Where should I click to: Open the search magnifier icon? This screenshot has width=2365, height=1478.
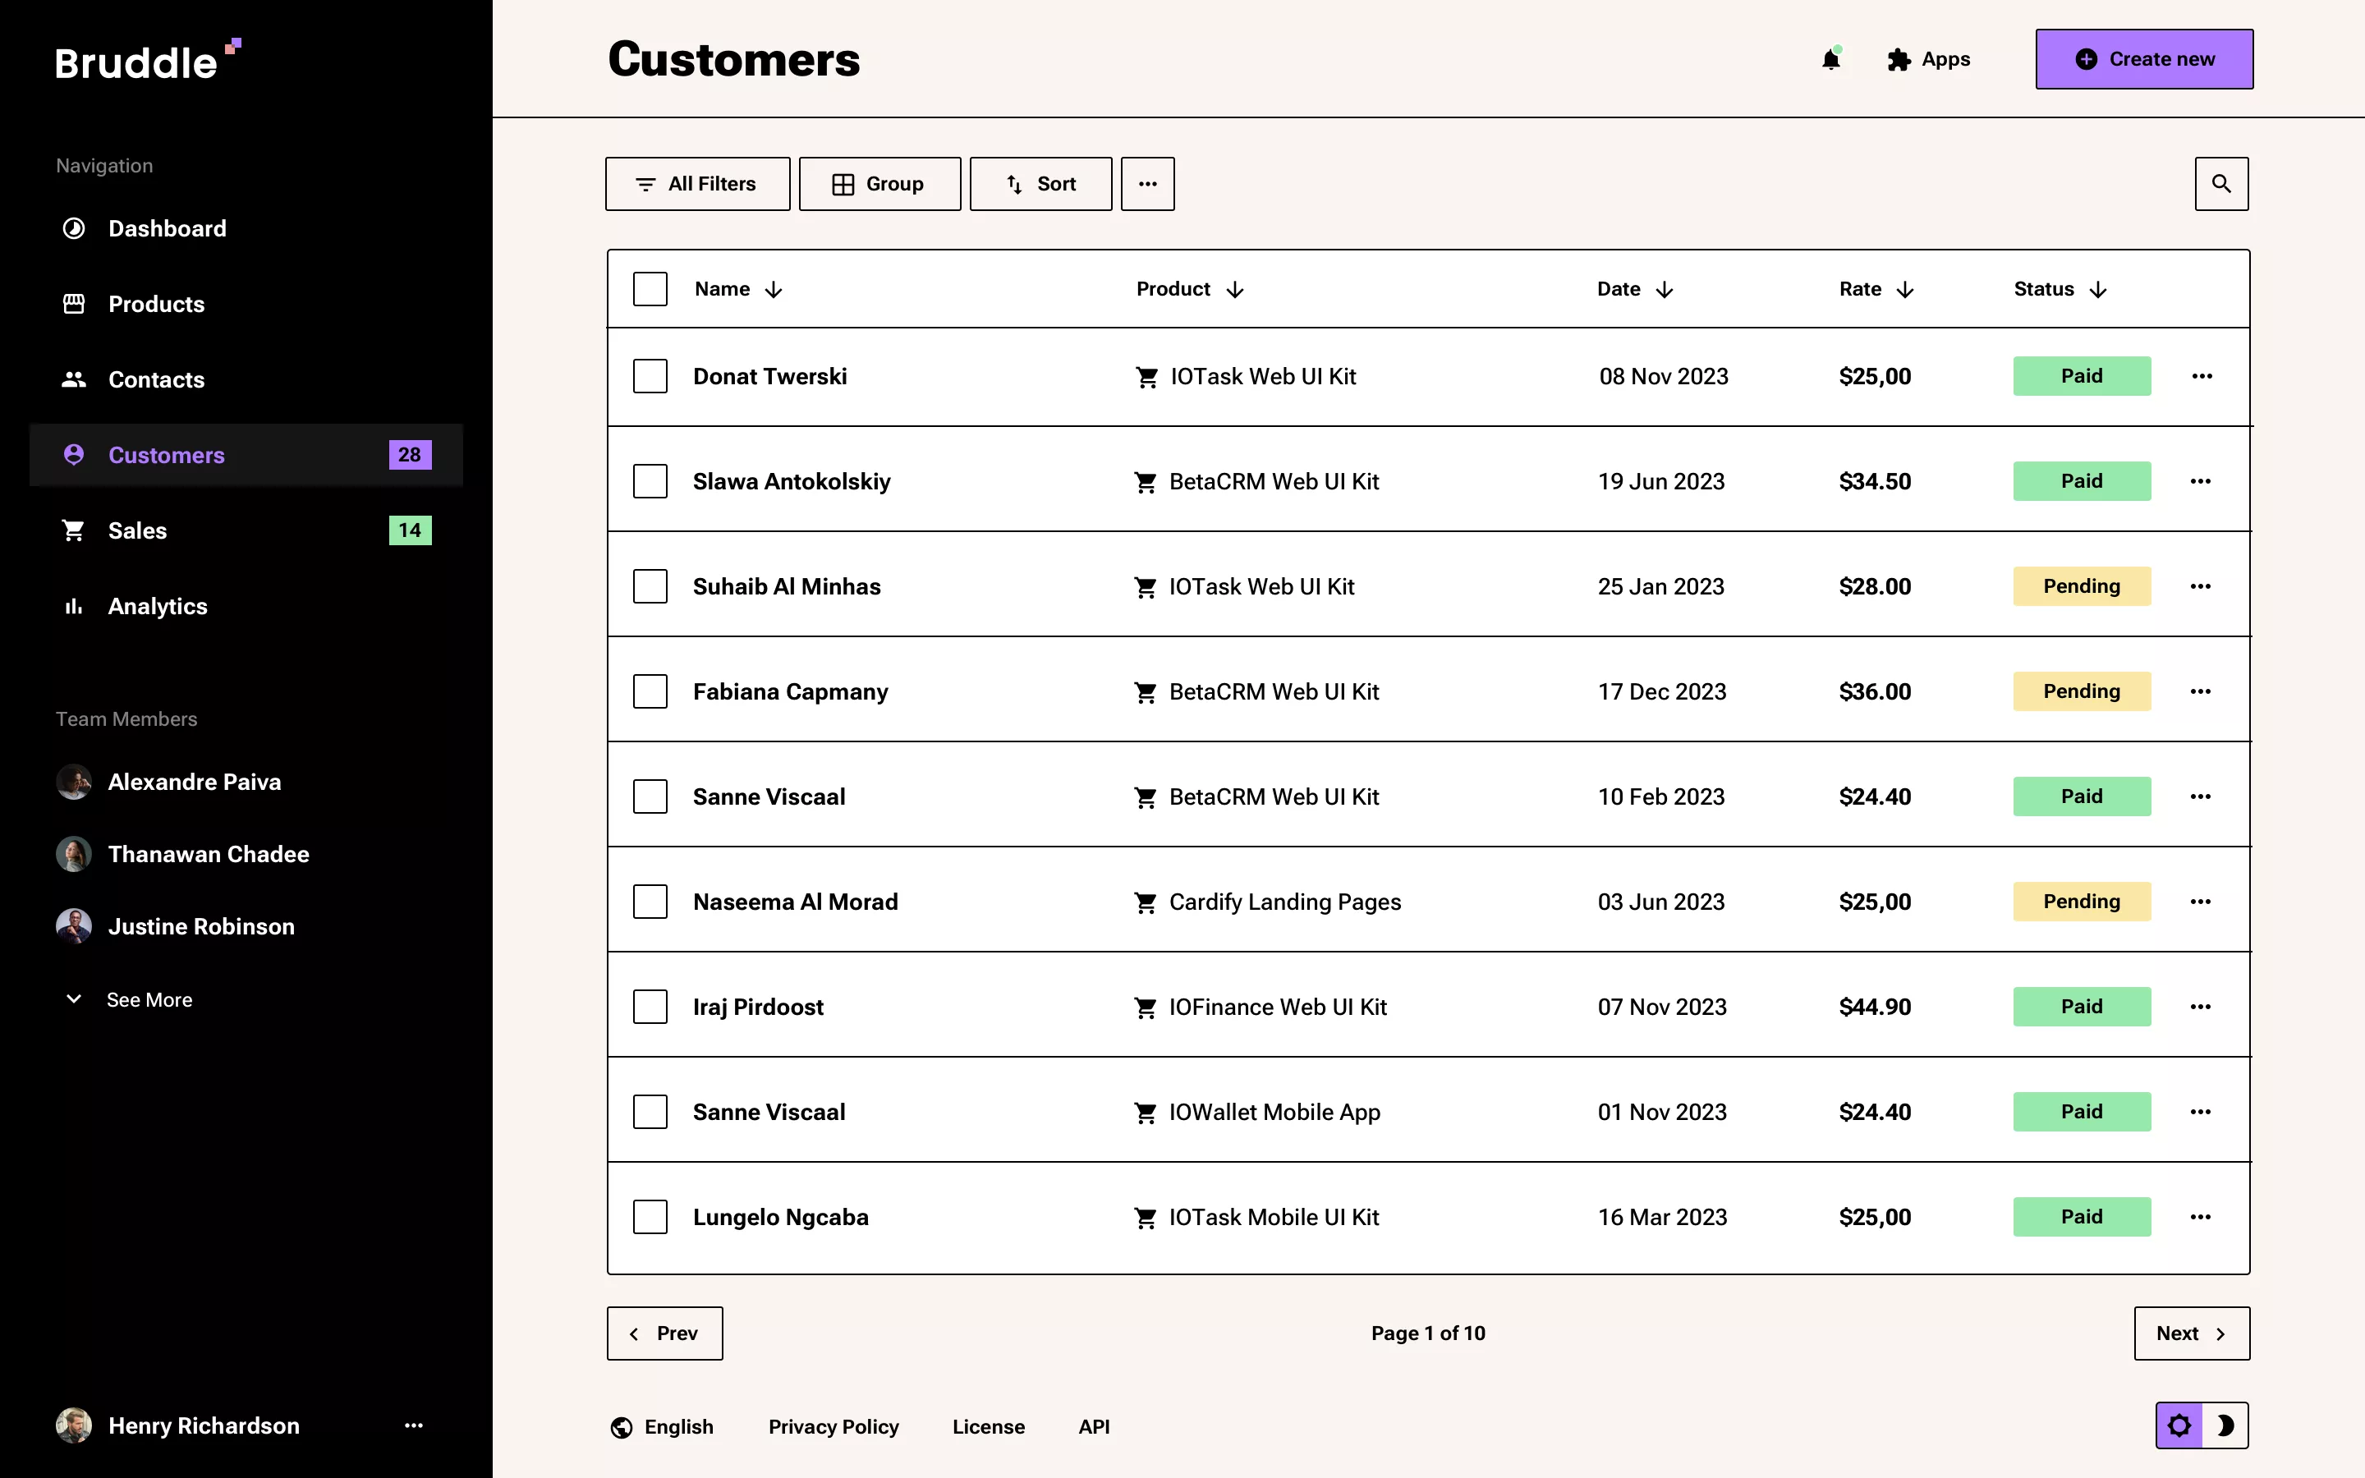pos(2220,184)
